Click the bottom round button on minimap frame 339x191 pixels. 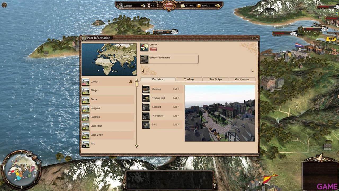(38, 163)
